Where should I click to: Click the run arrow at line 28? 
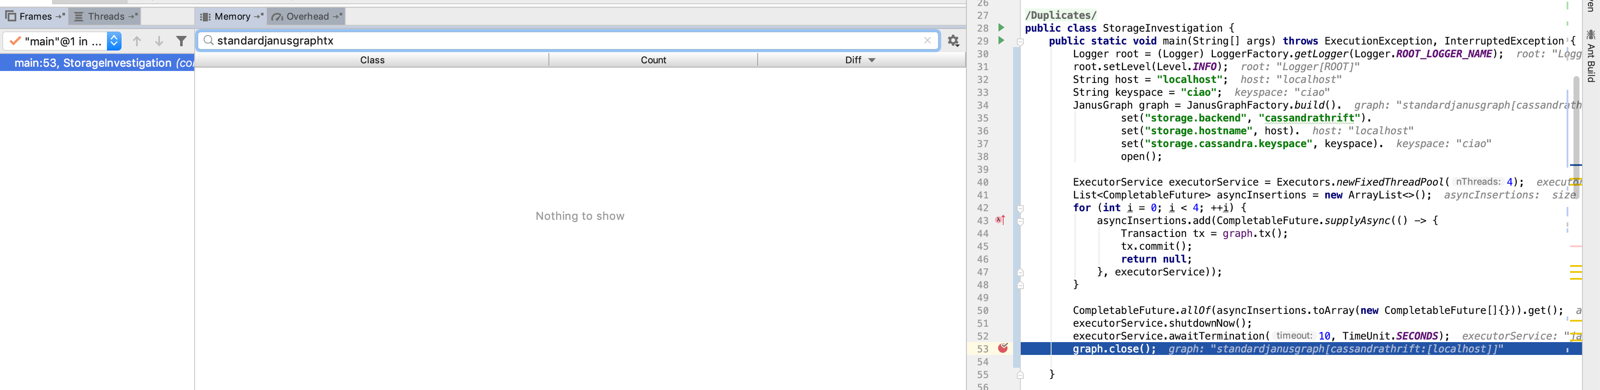pos(1001,27)
